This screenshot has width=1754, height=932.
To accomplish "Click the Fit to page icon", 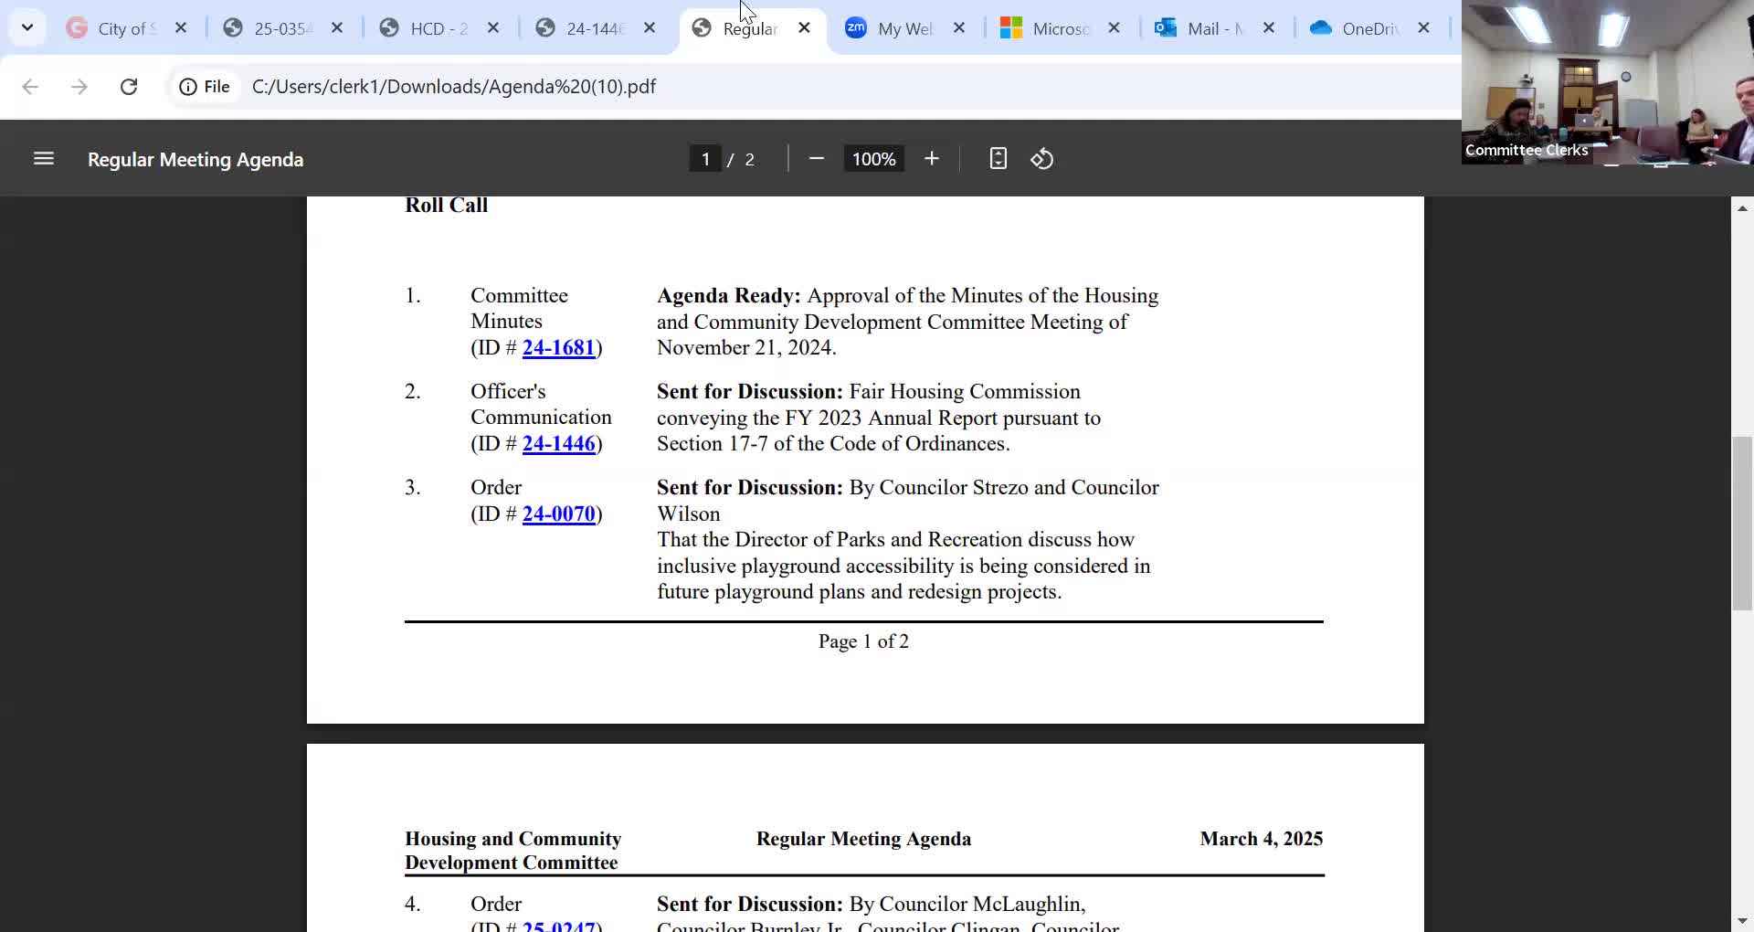I will tap(999, 159).
